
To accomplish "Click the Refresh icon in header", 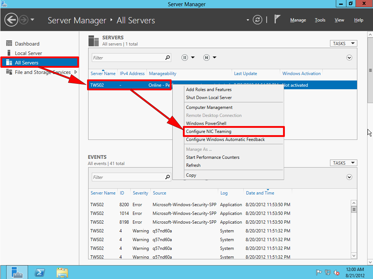I will 258,20.
